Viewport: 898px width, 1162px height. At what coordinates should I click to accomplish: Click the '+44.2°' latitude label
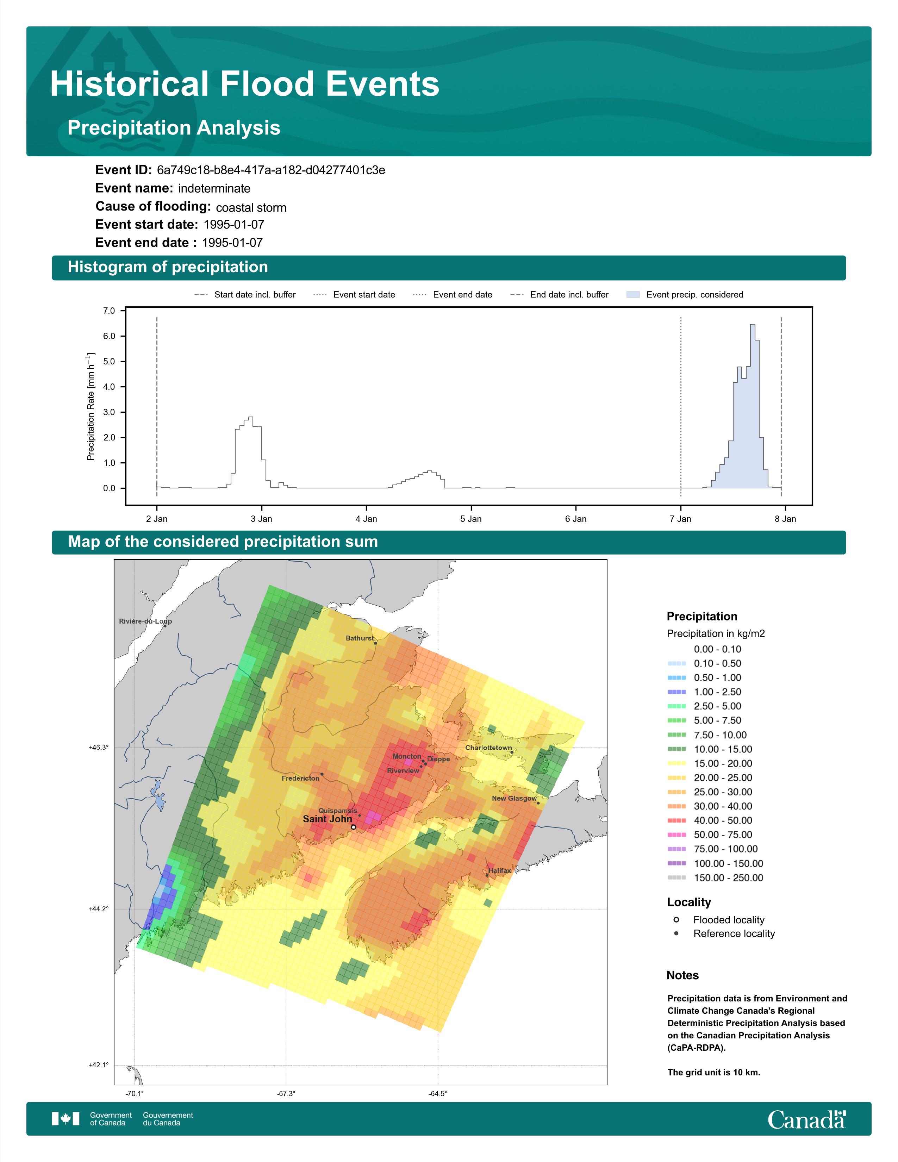coord(98,909)
